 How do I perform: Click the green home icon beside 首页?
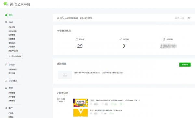(x=6, y=15)
